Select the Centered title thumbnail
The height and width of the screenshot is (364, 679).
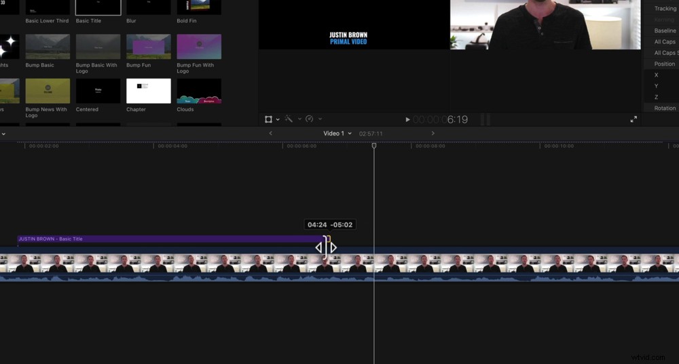pos(98,91)
